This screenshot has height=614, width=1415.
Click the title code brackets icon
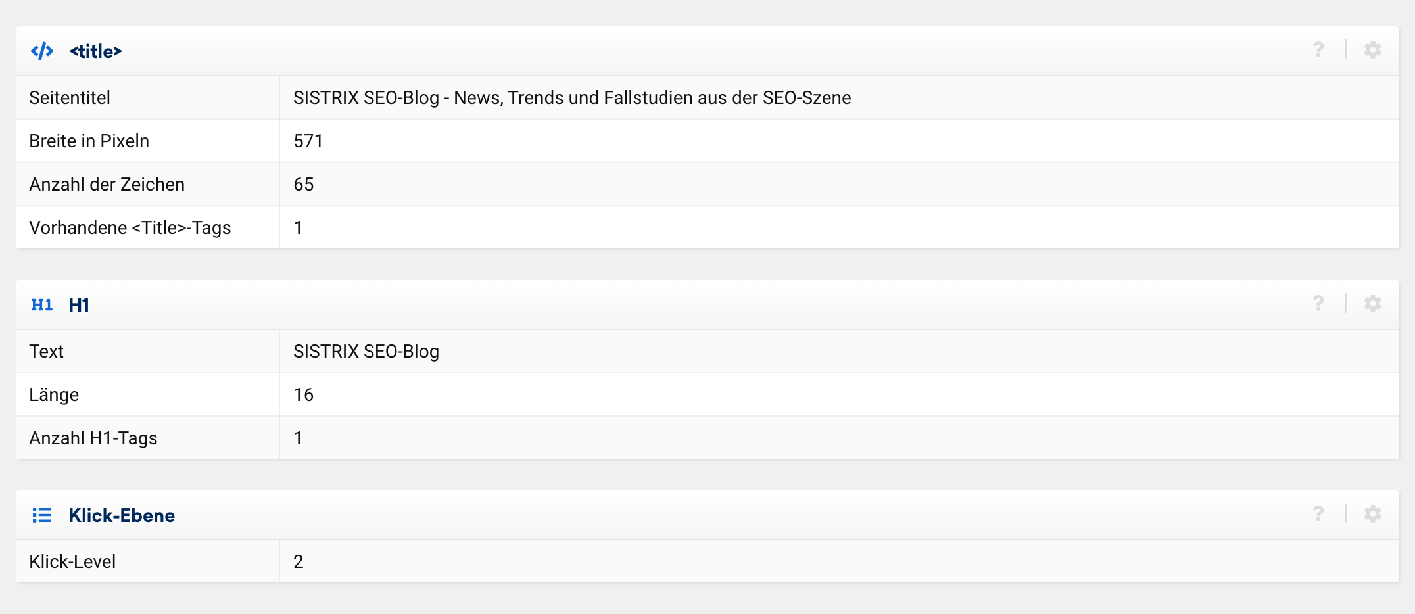[x=42, y=51]
